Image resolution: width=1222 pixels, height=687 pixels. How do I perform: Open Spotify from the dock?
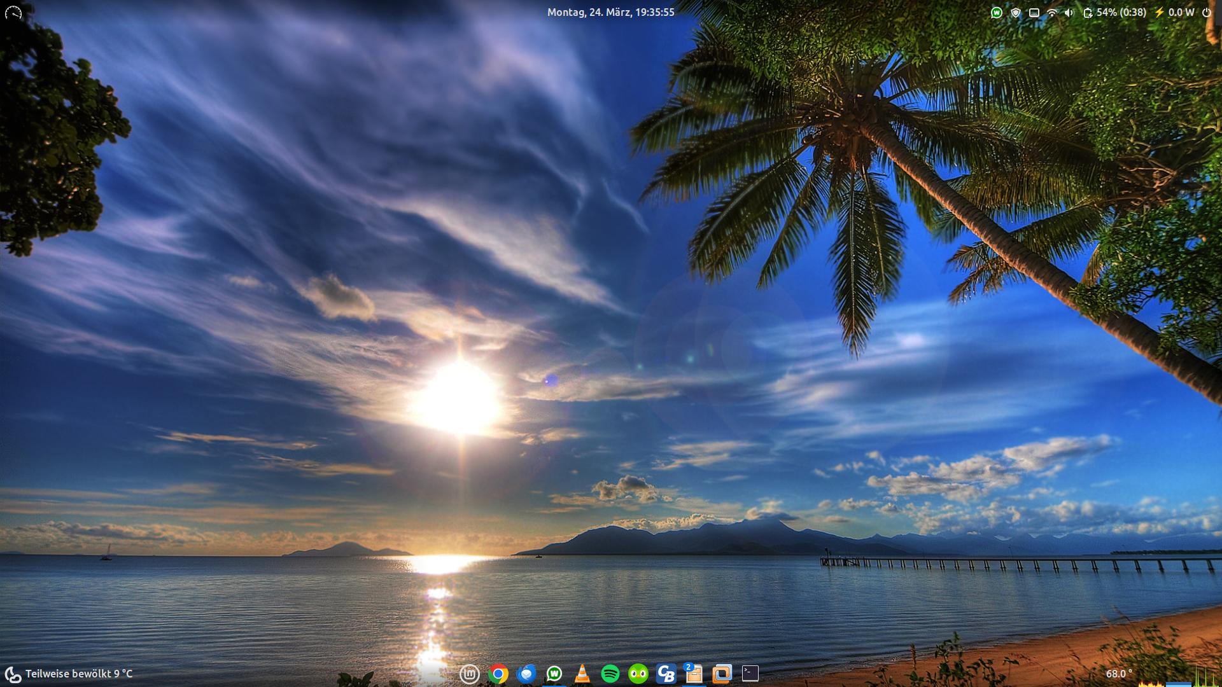click(x=610, y=674)
